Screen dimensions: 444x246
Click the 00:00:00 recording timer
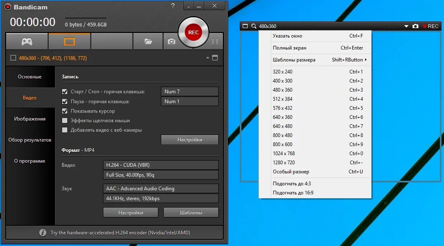(33, 22)
